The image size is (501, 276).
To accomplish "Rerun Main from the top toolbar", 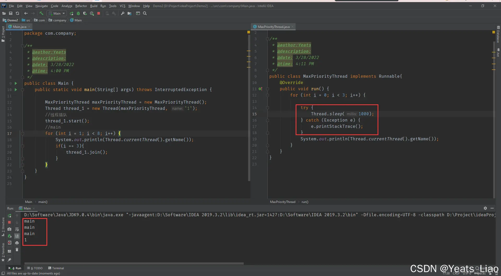I will click(x=71, y=13).
